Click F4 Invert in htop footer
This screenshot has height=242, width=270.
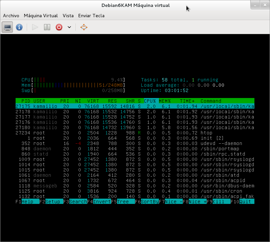(99, 201)
